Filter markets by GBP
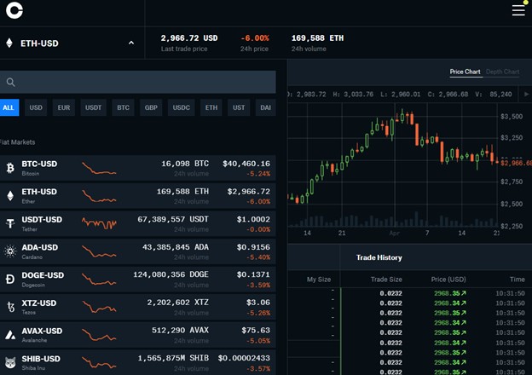This screenshot has height=375, width=532. [x=151, y=107]
